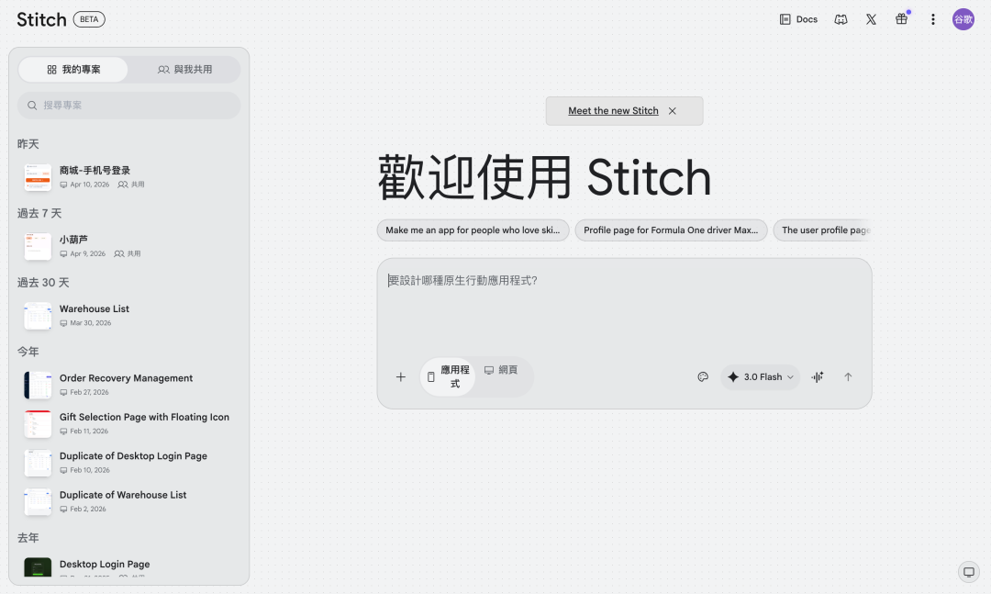Open the Discord icon in header
The width and height of the screenshot is (991, 594).
841,19
